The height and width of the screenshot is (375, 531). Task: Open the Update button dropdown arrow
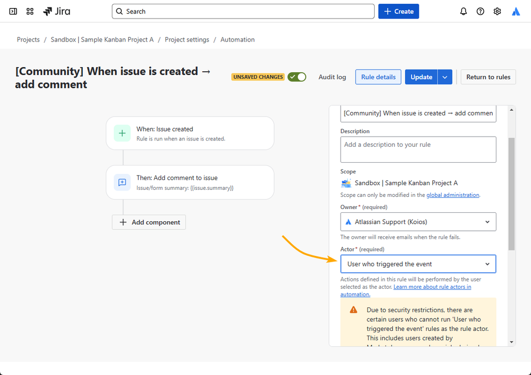(445, 77)
